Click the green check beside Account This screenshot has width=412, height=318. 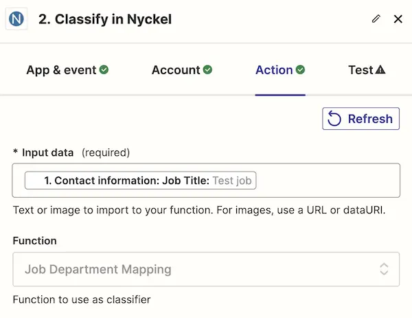pyautogui.click(x=207, y=70)
